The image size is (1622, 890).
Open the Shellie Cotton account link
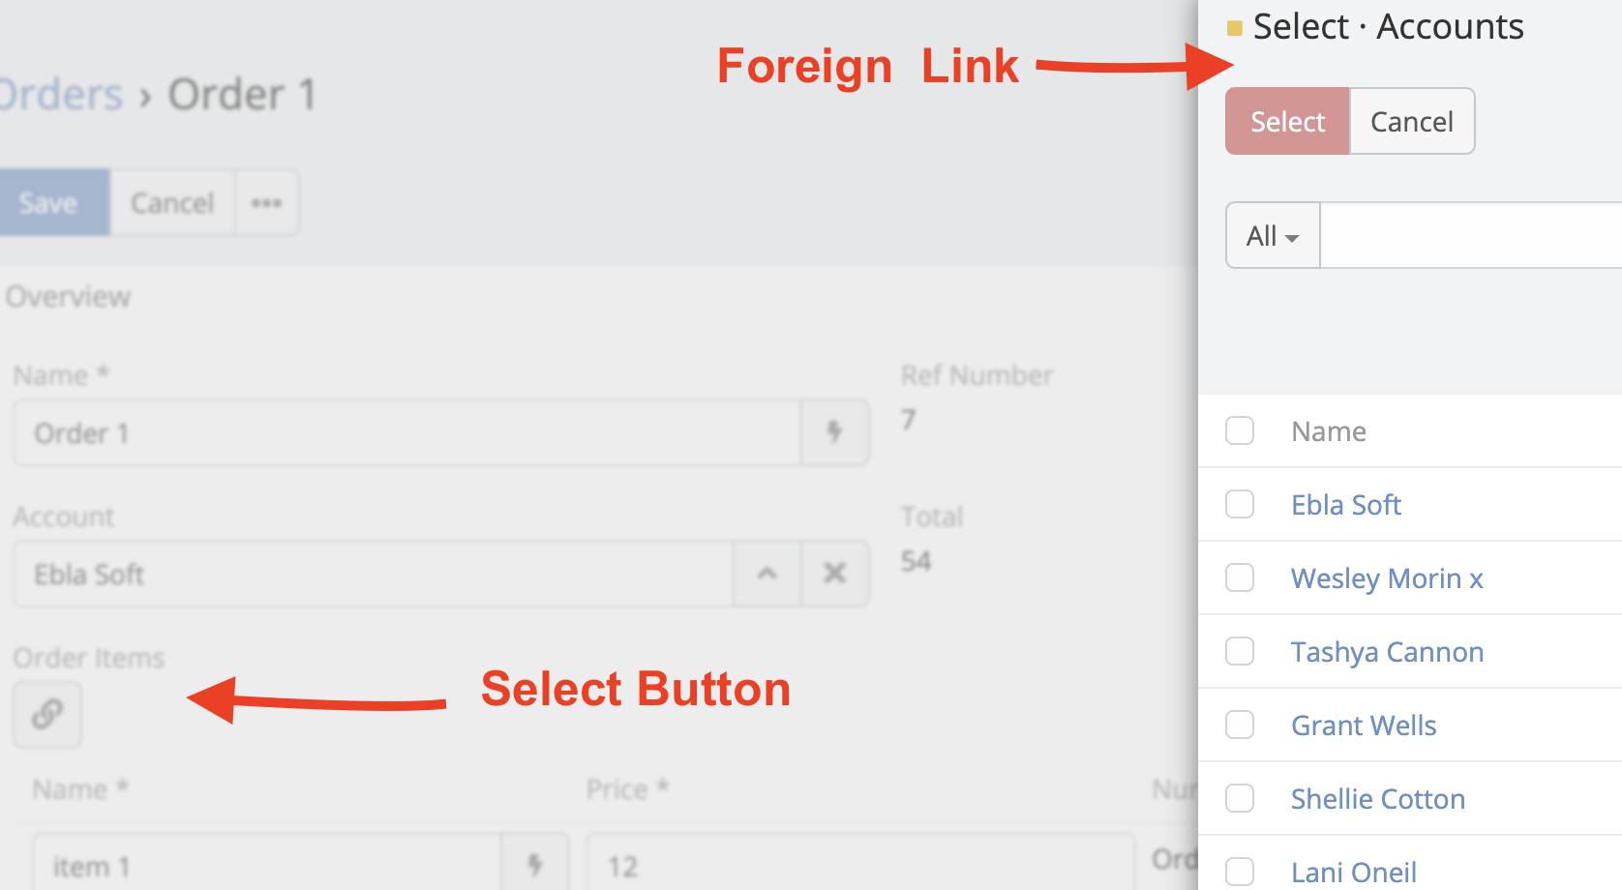pos(1377,799)
